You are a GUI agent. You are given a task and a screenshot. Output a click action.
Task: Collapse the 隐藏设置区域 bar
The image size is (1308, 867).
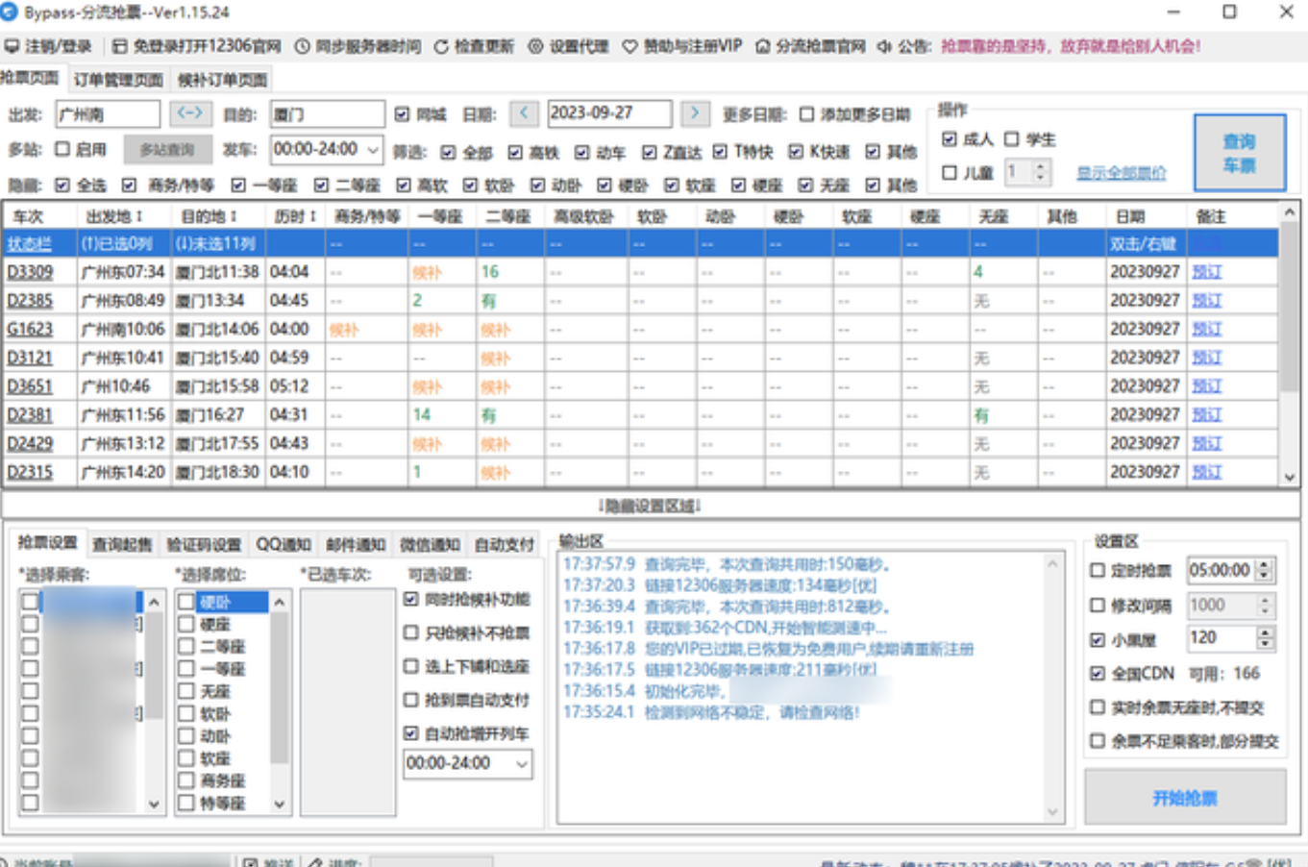point(651,506)
